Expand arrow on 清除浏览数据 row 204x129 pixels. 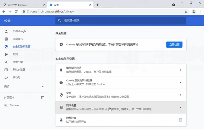coord(181,70)
